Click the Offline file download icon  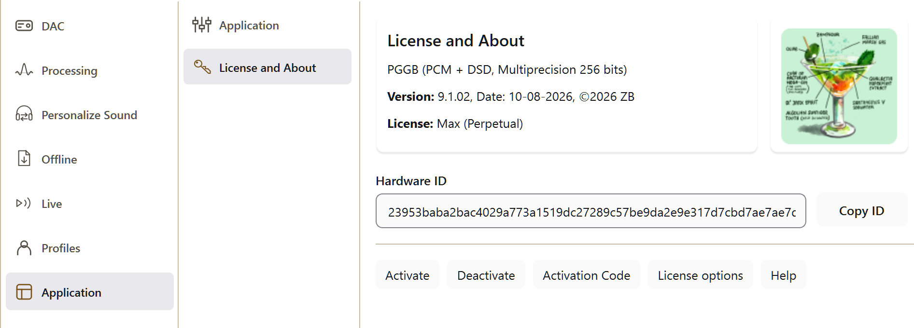pos(24,158)
